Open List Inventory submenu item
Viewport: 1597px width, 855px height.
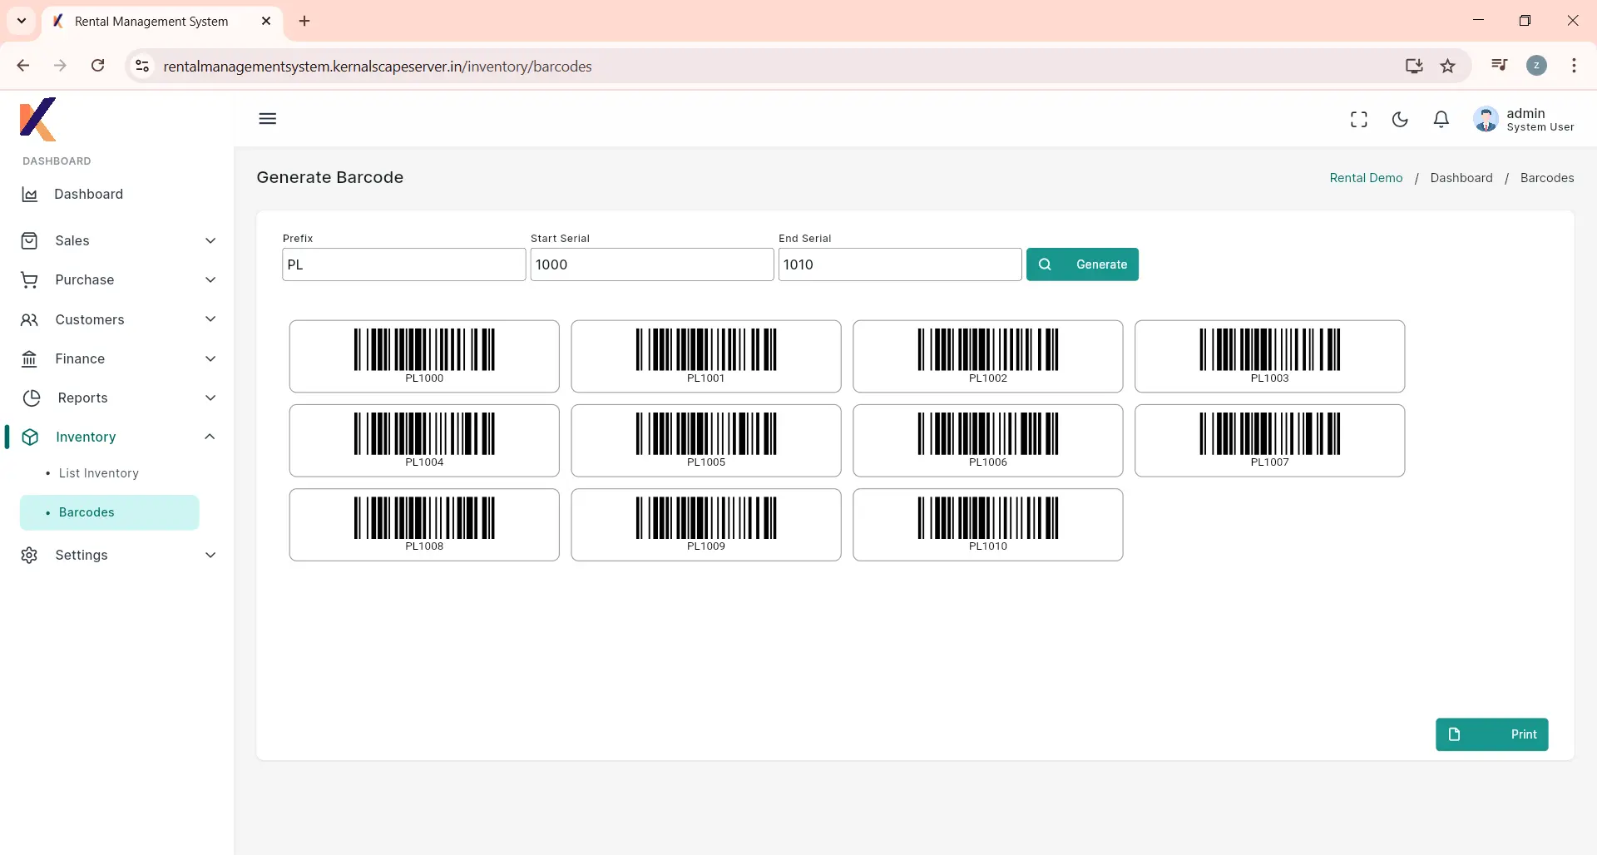tap(98, 473)
